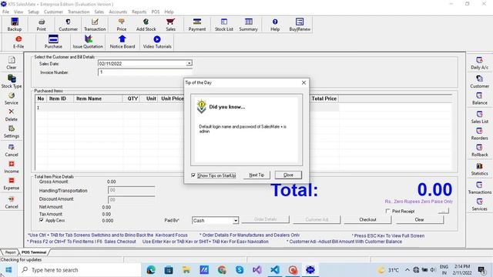
Task: Click the Handling/Transportation input field
Action: click(132, 190)
